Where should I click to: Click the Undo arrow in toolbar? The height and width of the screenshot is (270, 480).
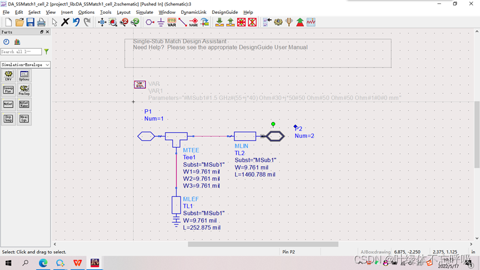[x=76, y=22]
